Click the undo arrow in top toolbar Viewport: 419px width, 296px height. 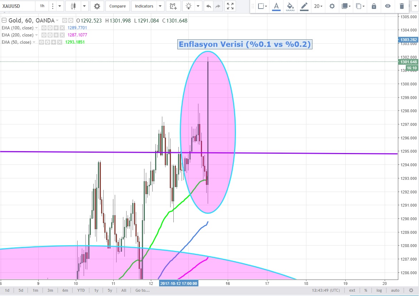(209, 6)
